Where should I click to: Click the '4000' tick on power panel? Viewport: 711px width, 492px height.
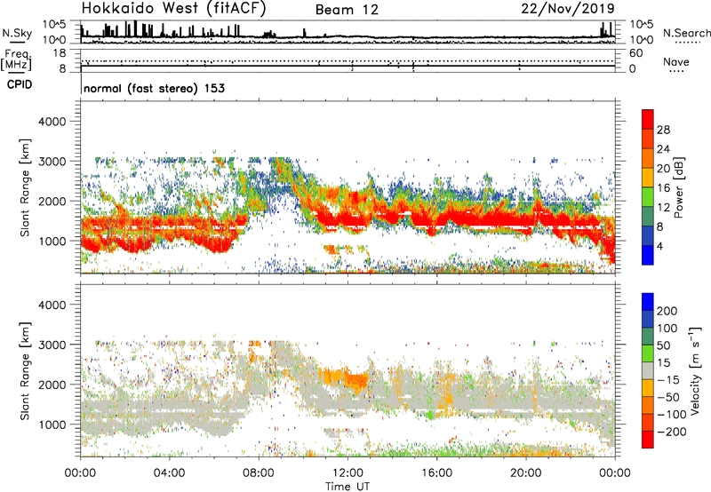click(x=52, y=122)
